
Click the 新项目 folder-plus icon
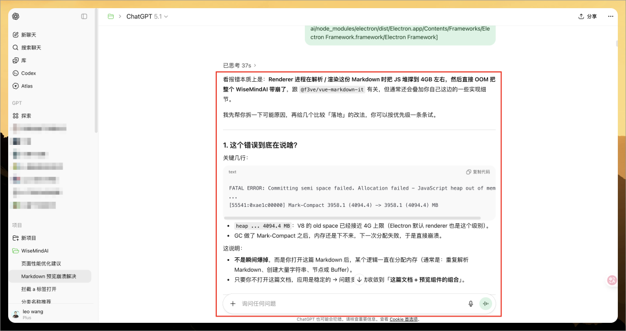16,238
